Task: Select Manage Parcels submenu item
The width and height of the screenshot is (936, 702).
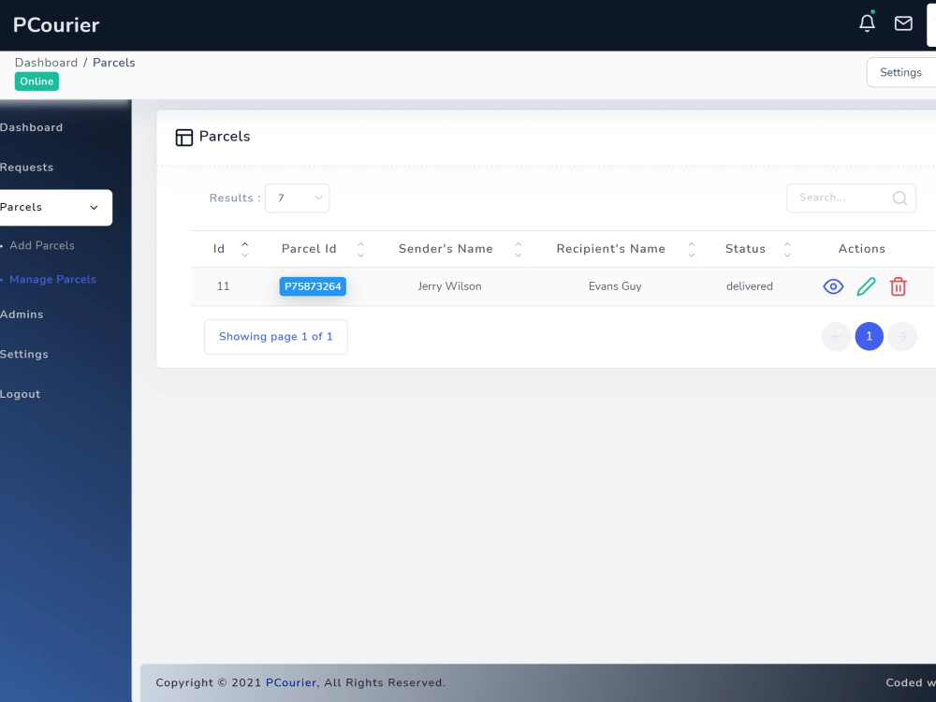Action: pyautogui.click(x=52, y=279)
